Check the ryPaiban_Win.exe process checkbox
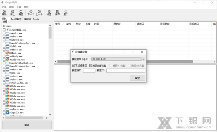The height and width of the screenshot is (132, 217). pyautogui.click(x=4, y=83)
